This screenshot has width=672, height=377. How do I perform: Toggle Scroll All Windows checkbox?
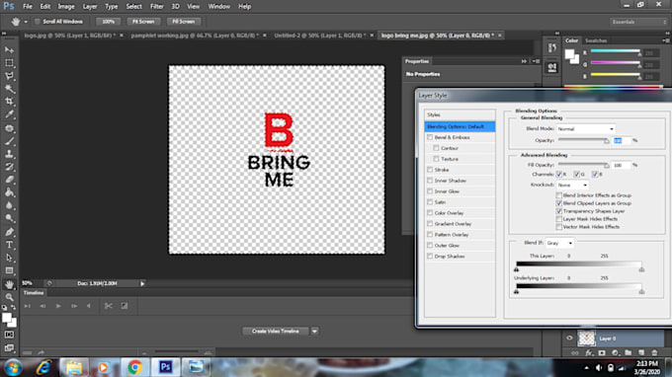pos(38,22)
